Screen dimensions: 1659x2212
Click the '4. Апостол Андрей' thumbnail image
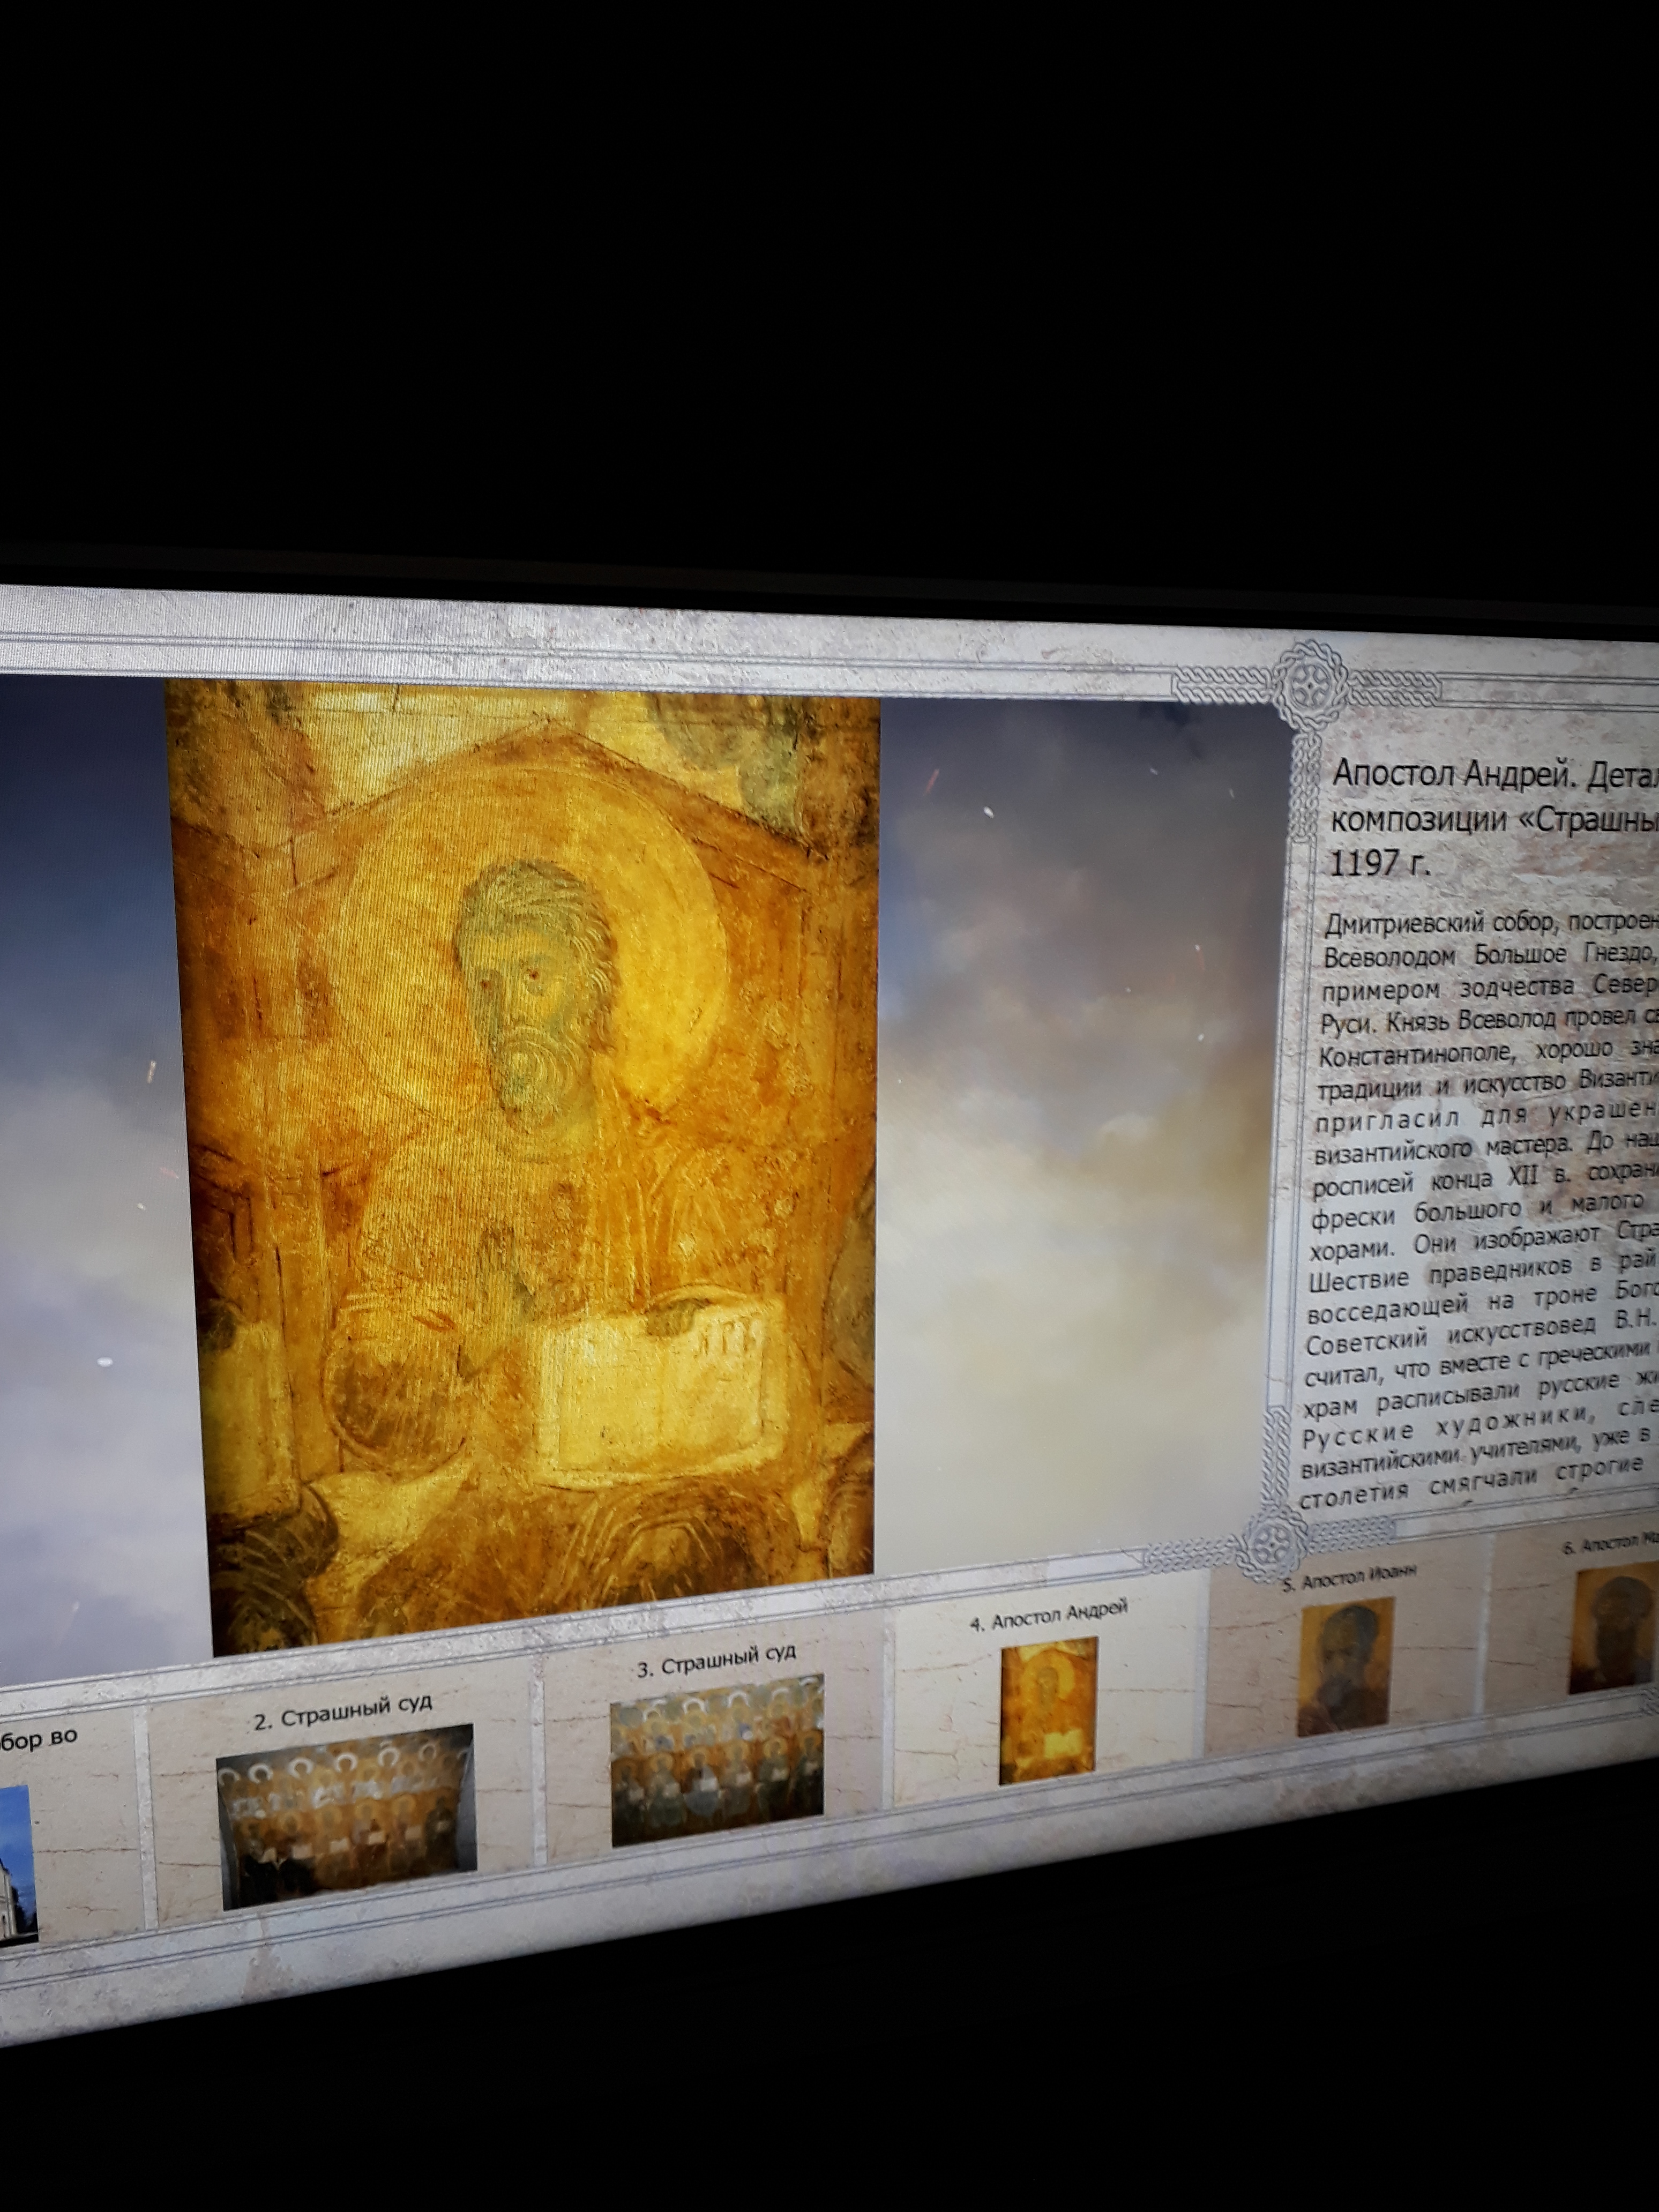pyautogui.click(x=1049, y=1710)
